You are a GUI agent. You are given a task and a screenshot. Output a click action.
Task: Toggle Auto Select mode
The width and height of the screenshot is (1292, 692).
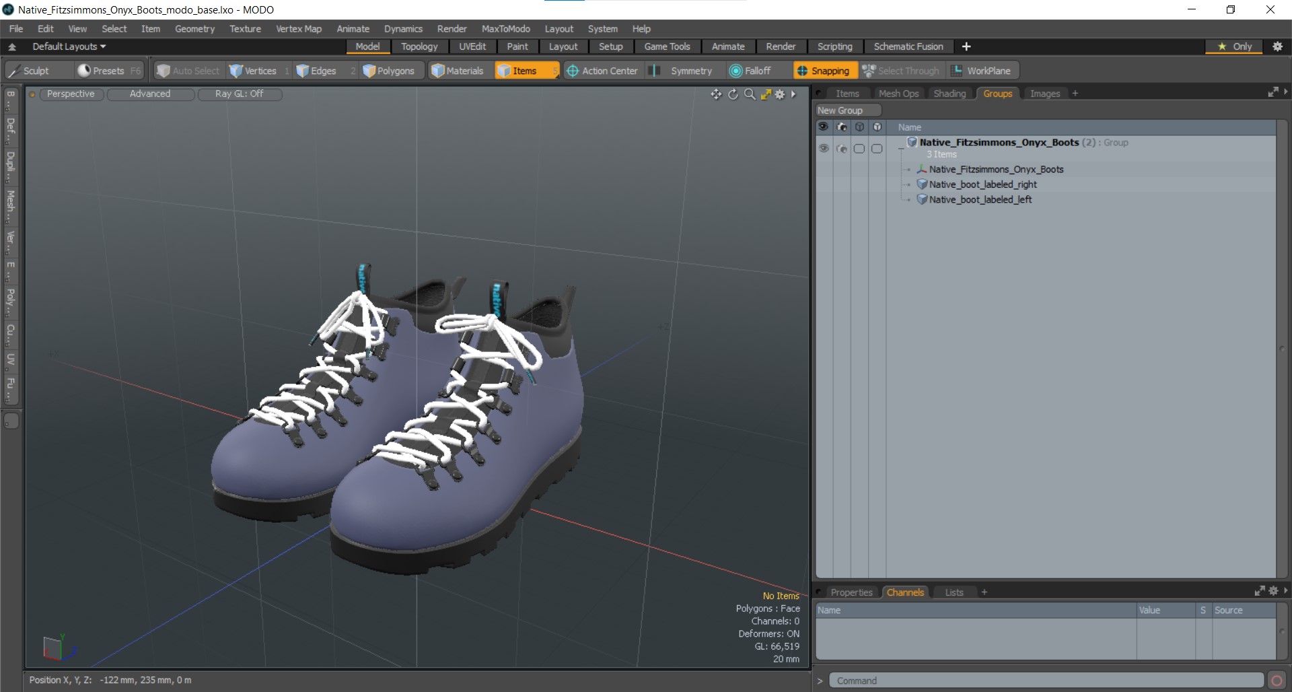coord(188,71)
